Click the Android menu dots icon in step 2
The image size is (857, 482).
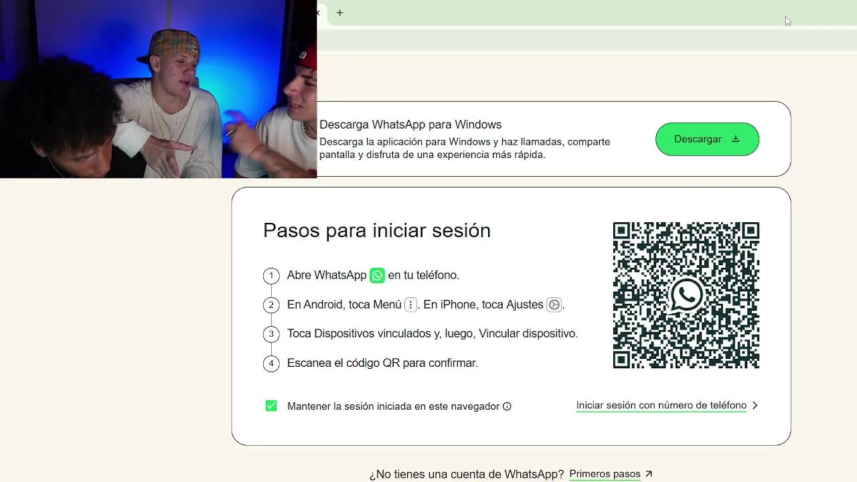click(x=411, y=305)
